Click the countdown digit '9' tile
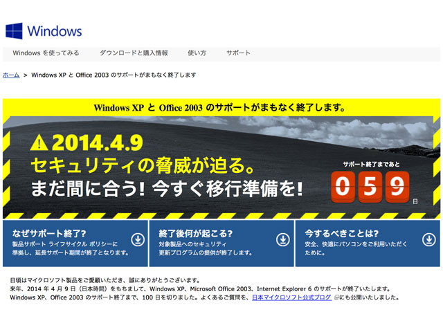 (397, 187)
